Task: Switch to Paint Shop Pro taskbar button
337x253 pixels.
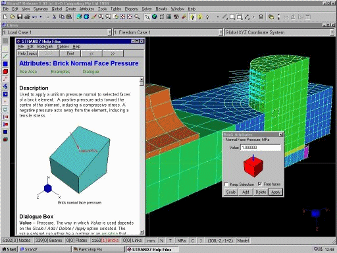Action: pyautogui.click(x=98, y=249)
